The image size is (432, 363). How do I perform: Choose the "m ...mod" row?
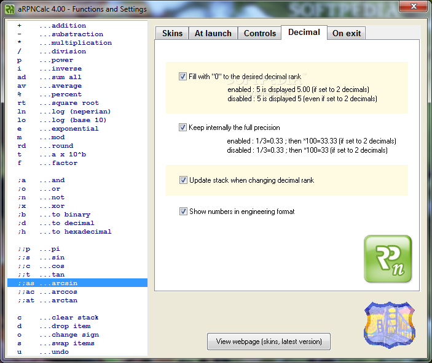(77, 137)
